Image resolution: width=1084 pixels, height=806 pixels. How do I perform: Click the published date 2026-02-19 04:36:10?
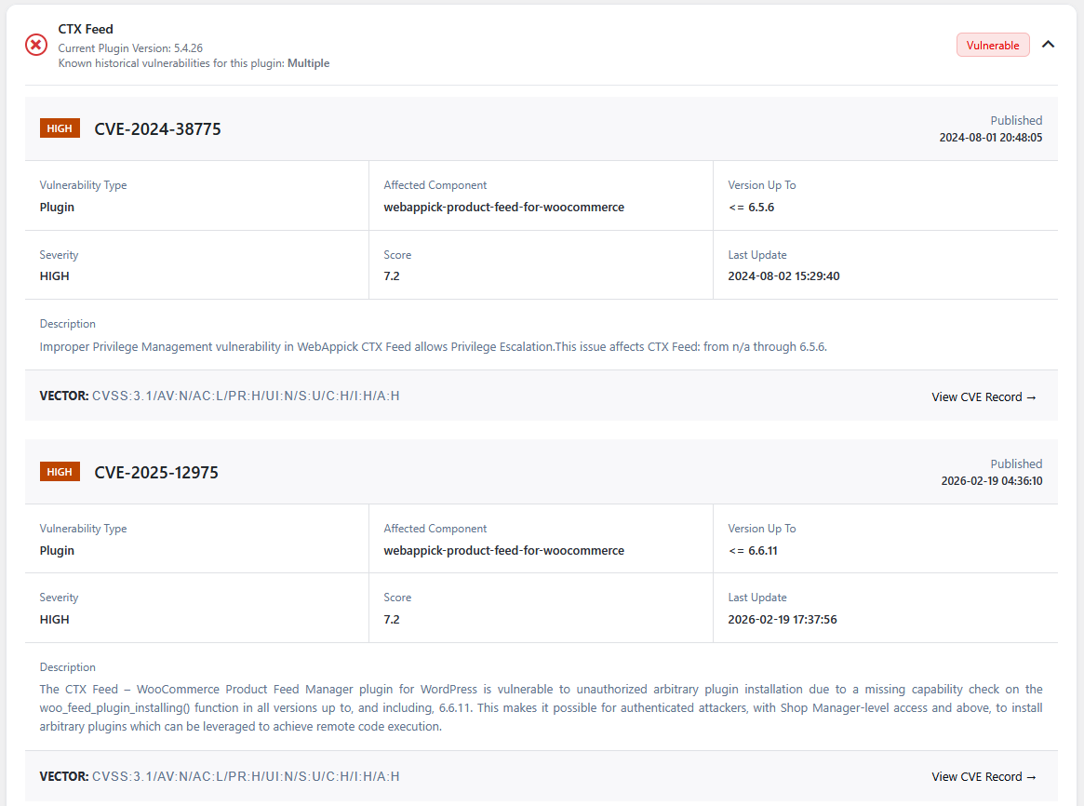(991, 481)
